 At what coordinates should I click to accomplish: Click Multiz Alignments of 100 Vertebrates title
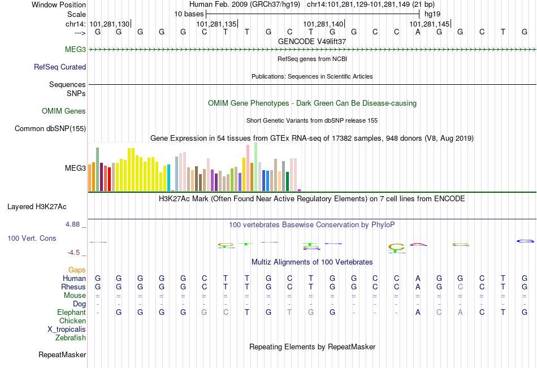(x=312, y=262)
